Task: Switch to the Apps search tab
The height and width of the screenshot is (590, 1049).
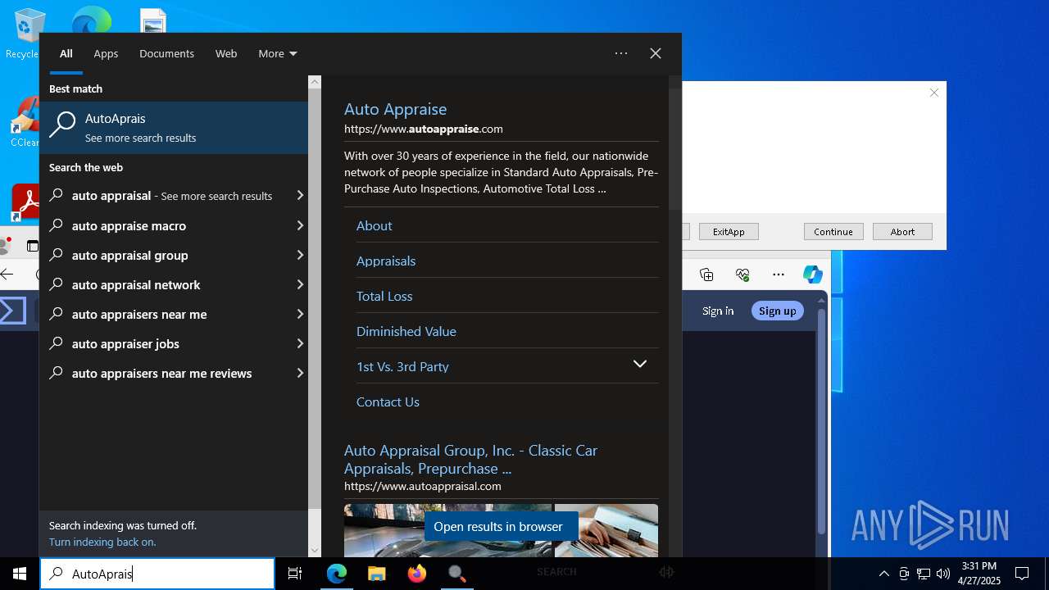Action: (106, 53)
